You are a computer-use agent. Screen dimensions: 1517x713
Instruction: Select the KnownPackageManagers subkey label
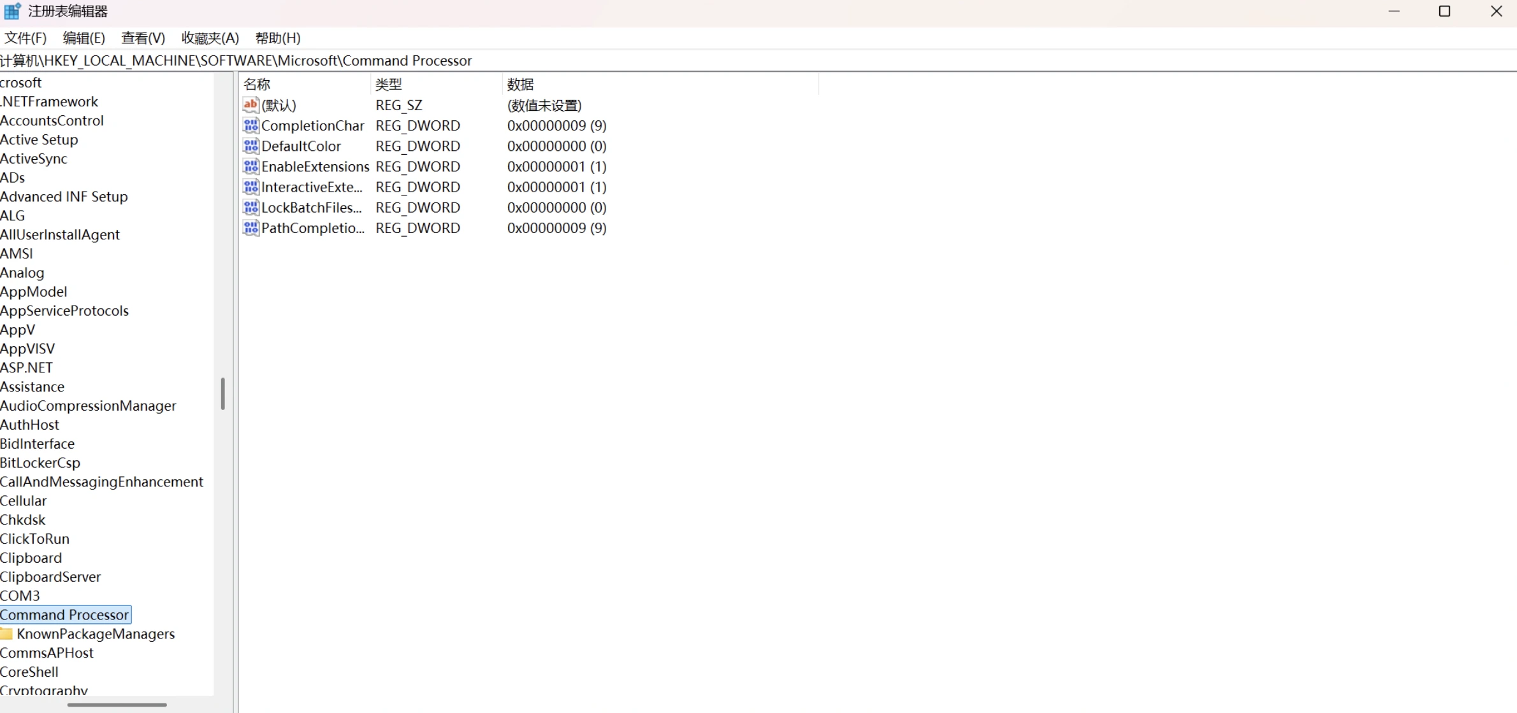click(96, 634)
